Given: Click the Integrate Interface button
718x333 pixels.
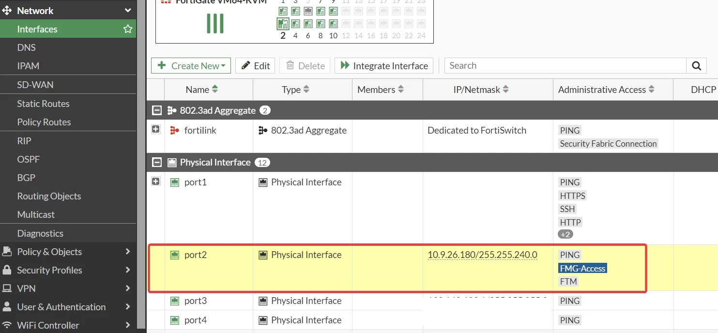Looking at the screenshot, I should tap(384, 66).
